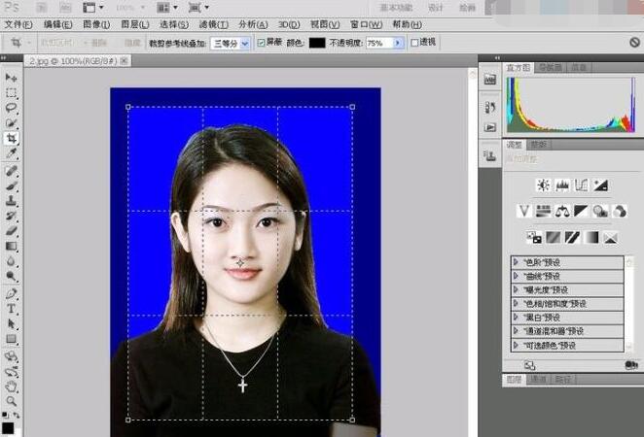Open the 三等分 crop guide overlay dropdown
The image size is (644, 437).
click(245, 43)
